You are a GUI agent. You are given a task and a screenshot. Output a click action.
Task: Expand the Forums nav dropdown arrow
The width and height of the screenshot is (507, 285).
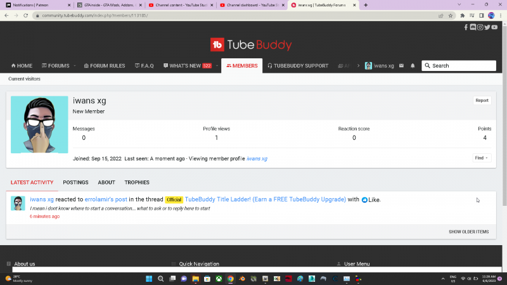pos(75,66)
